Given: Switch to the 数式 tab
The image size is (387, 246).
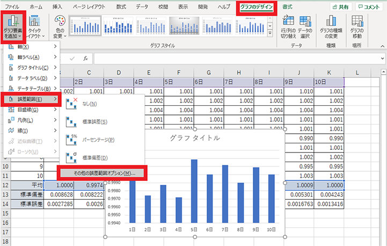Looking at the screenshot, I should point(121,7).
